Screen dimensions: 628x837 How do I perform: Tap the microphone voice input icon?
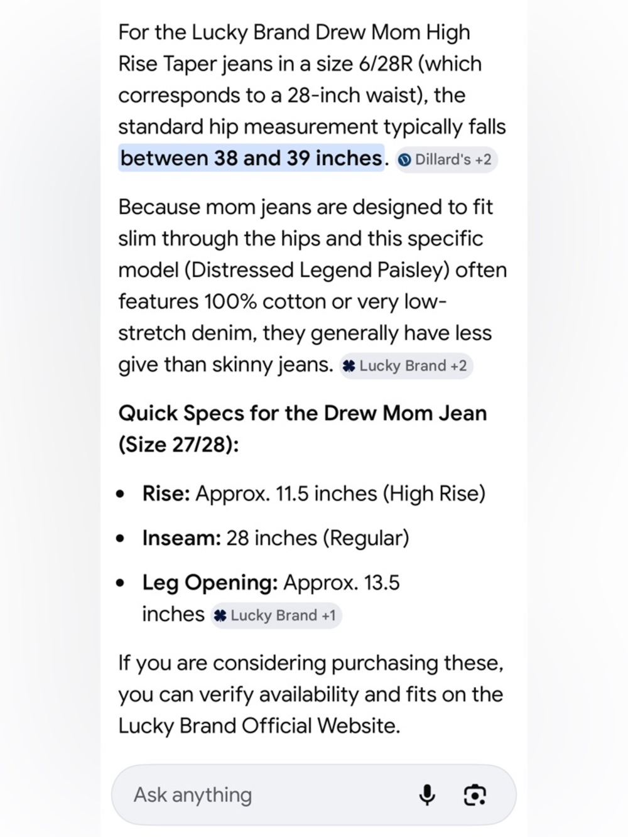(x=427, y=795)
